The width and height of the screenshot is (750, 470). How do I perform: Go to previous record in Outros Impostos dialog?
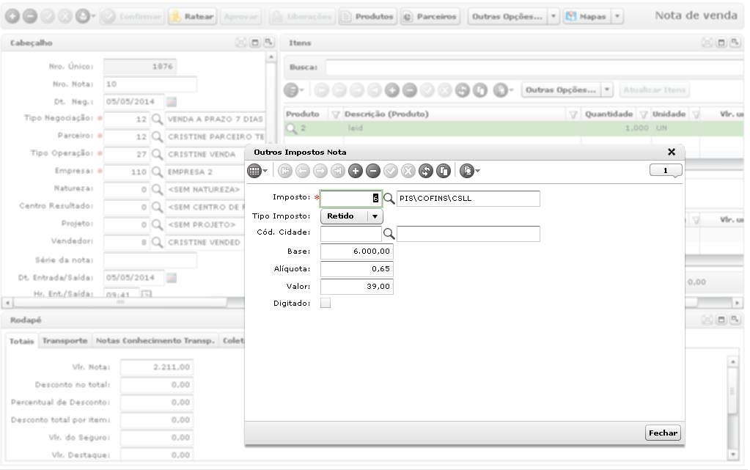[x=303, y=171]
